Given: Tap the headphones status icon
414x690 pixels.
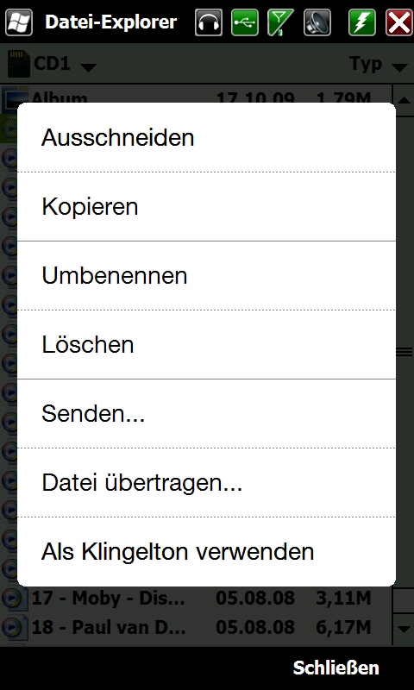Looking at the screenshot, I should (x=209, y=22).
